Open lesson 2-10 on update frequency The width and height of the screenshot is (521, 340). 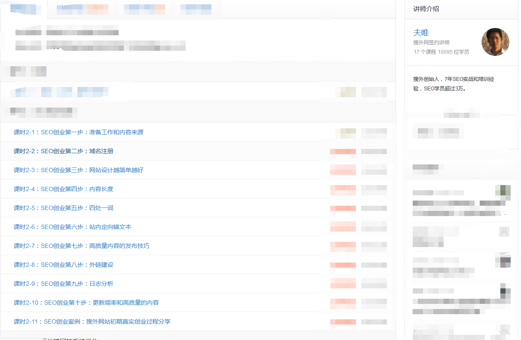click(x=86, y=303)
